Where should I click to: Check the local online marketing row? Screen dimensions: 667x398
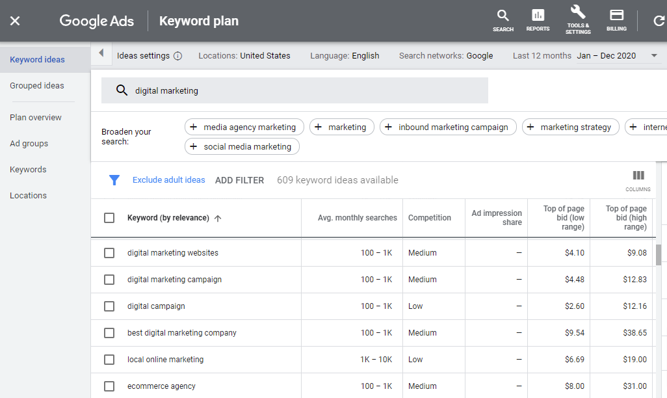click(109, 360)
